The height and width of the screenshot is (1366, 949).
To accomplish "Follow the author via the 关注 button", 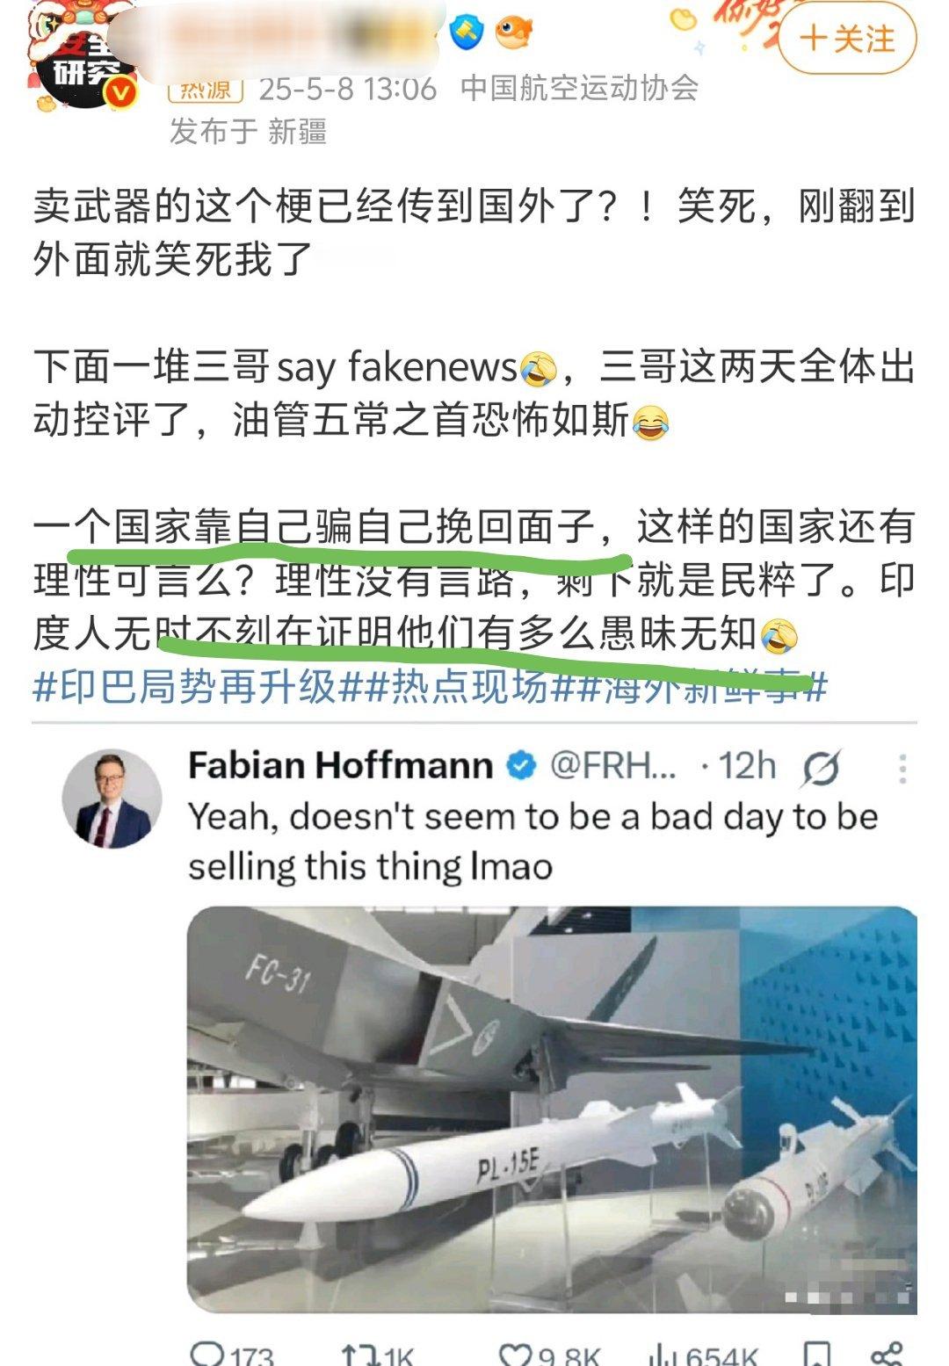I will (x=847, y=39).
